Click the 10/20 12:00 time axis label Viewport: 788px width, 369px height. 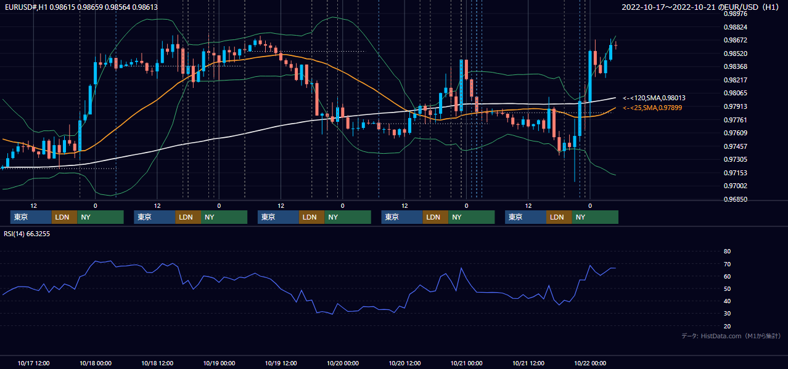pos(404,363)
